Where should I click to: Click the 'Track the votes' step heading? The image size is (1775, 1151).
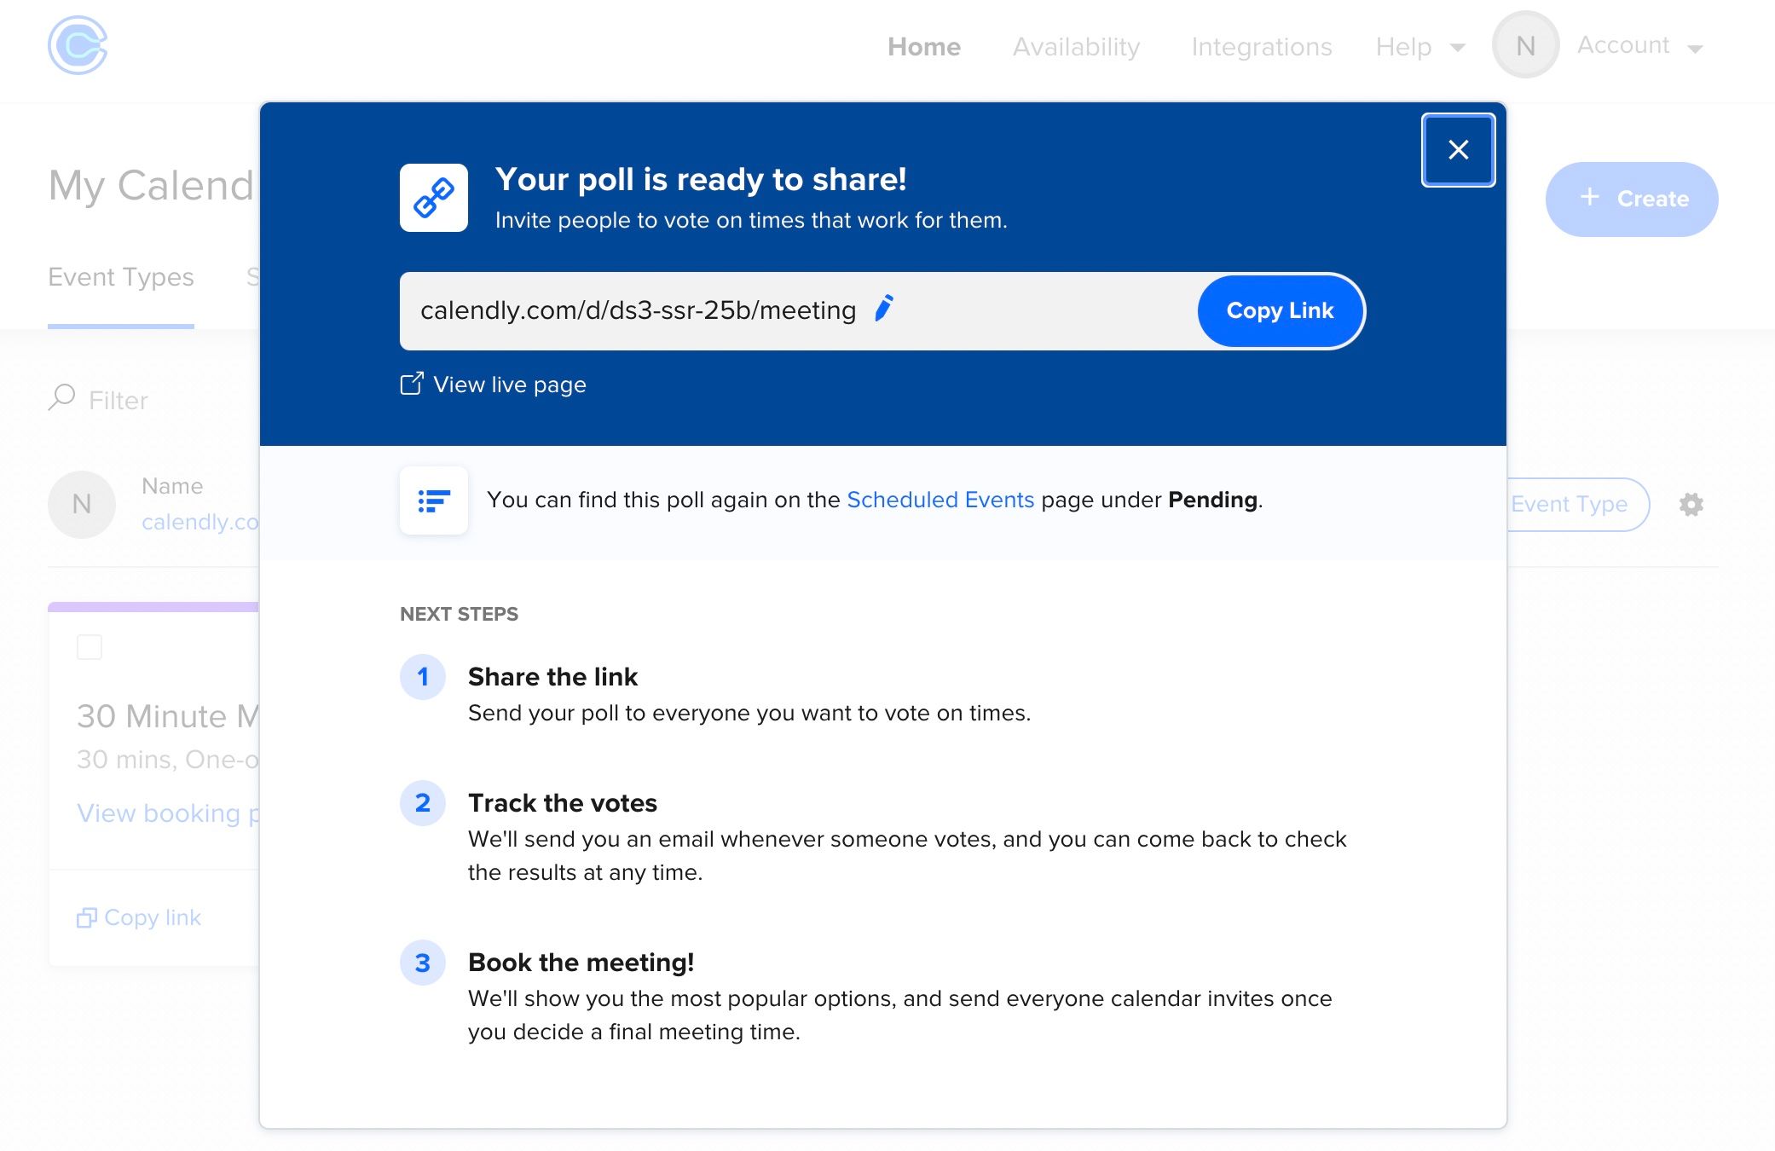[563, 803]
